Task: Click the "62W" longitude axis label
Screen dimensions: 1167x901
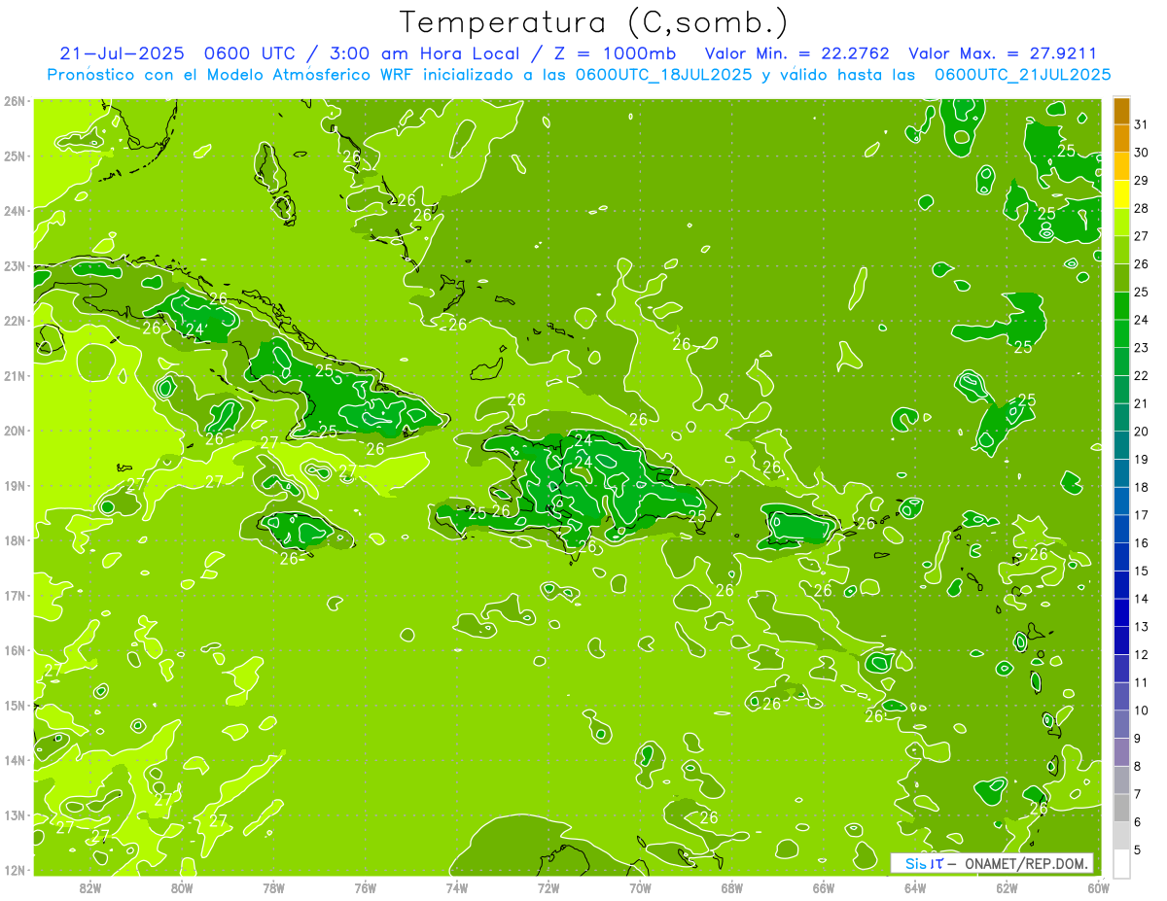Action: tap(1007, 886)
